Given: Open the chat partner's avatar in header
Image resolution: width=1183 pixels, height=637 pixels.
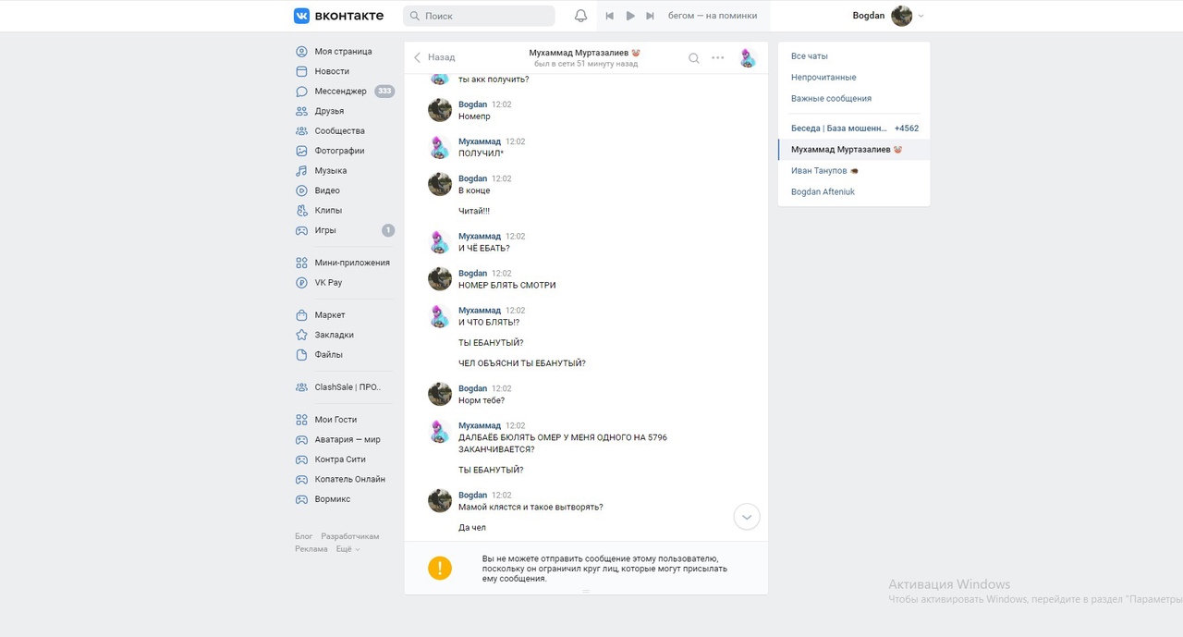Looking at the screenshot, I should click(748, 58).
